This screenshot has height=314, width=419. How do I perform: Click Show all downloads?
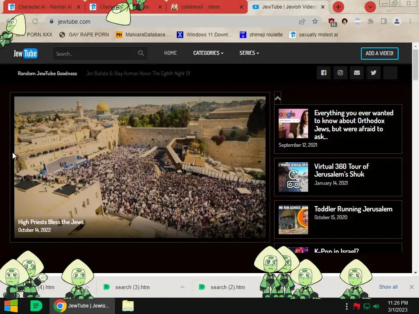(388, 287)
